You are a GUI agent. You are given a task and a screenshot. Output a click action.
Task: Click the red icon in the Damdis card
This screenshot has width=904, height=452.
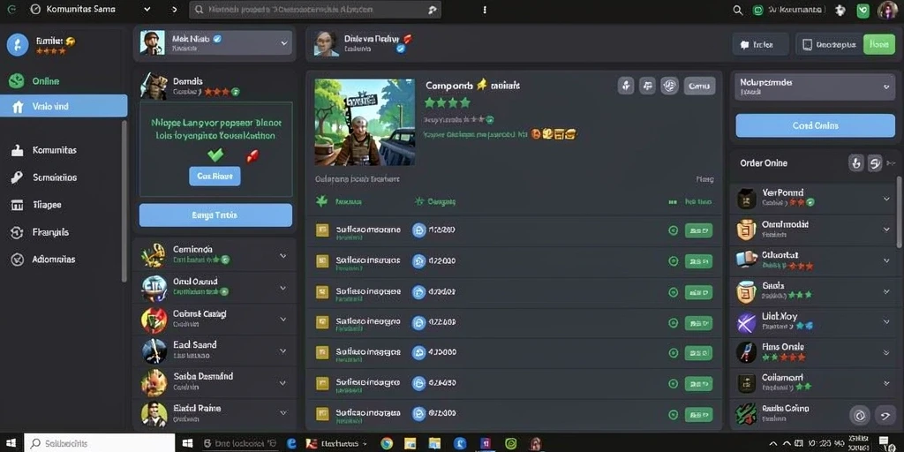click(252, 155)
